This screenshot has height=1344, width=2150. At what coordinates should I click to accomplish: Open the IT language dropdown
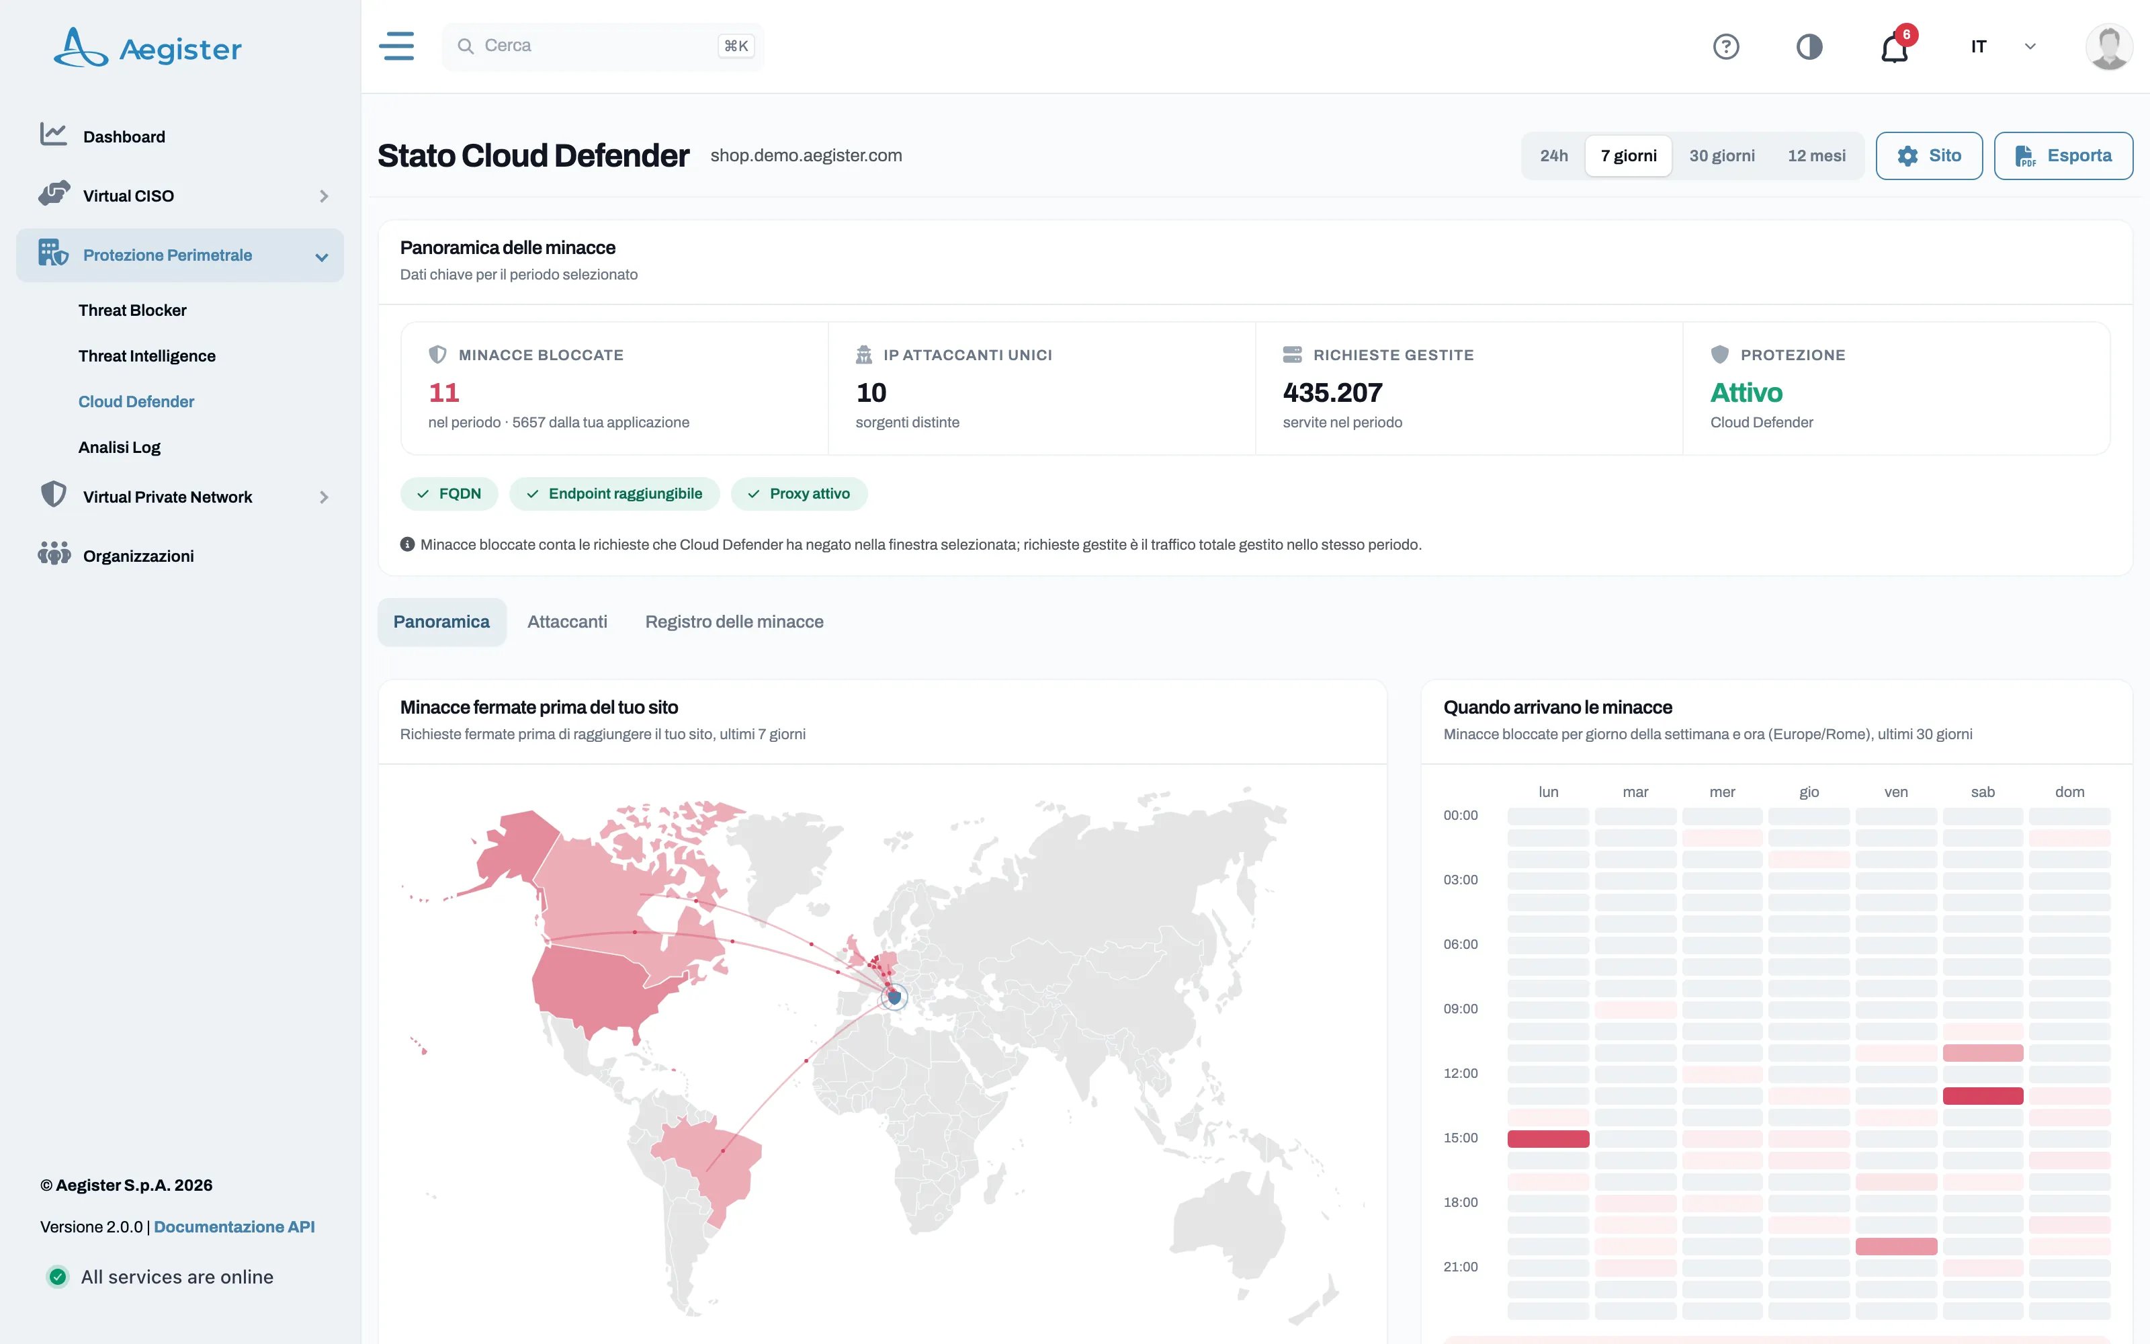point(2002,46)
